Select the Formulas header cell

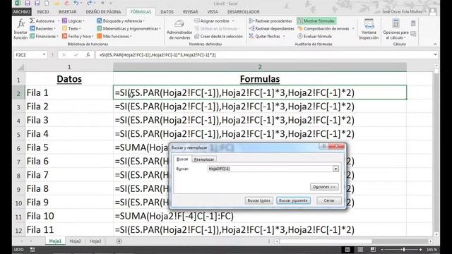[260, 79]
